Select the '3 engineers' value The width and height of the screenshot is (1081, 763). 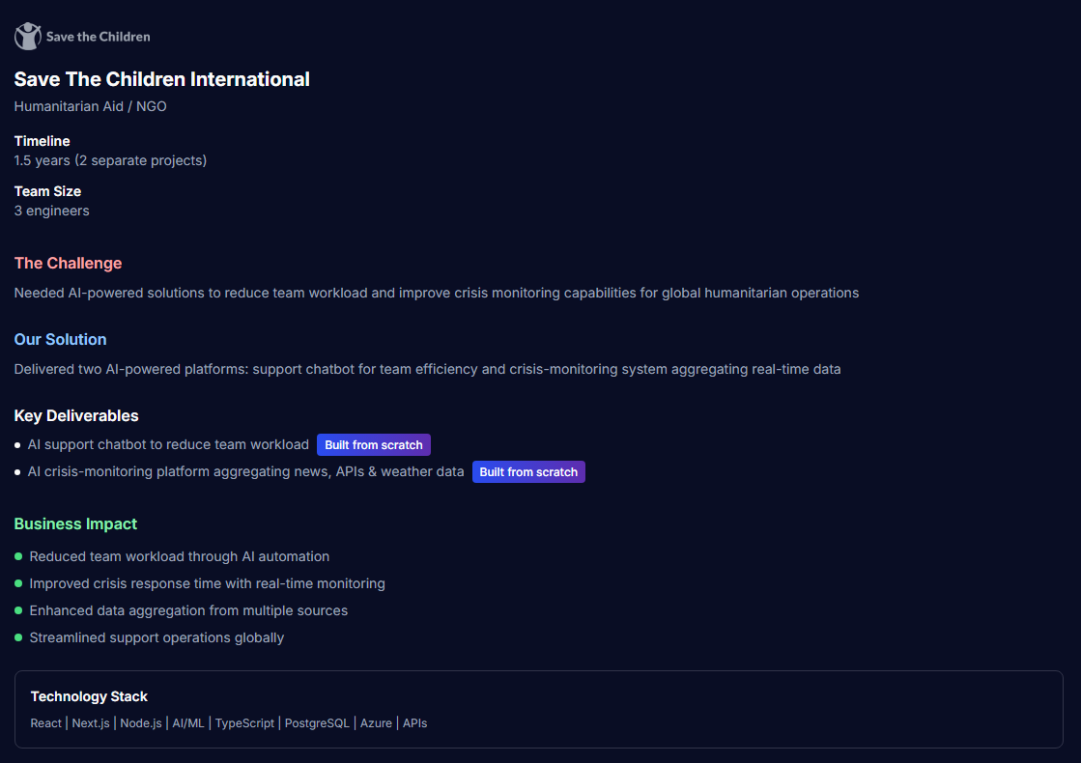[52, 211]
